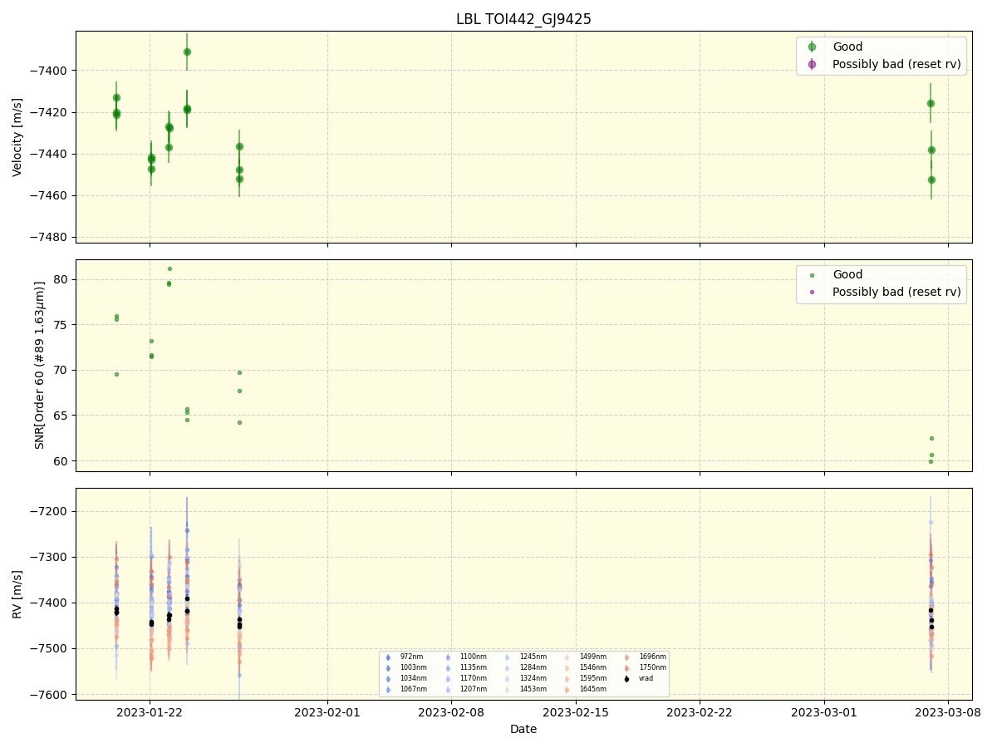
Task: Click purple Possibly bad marker in velocity legend
Action: [x=812, y=64]
